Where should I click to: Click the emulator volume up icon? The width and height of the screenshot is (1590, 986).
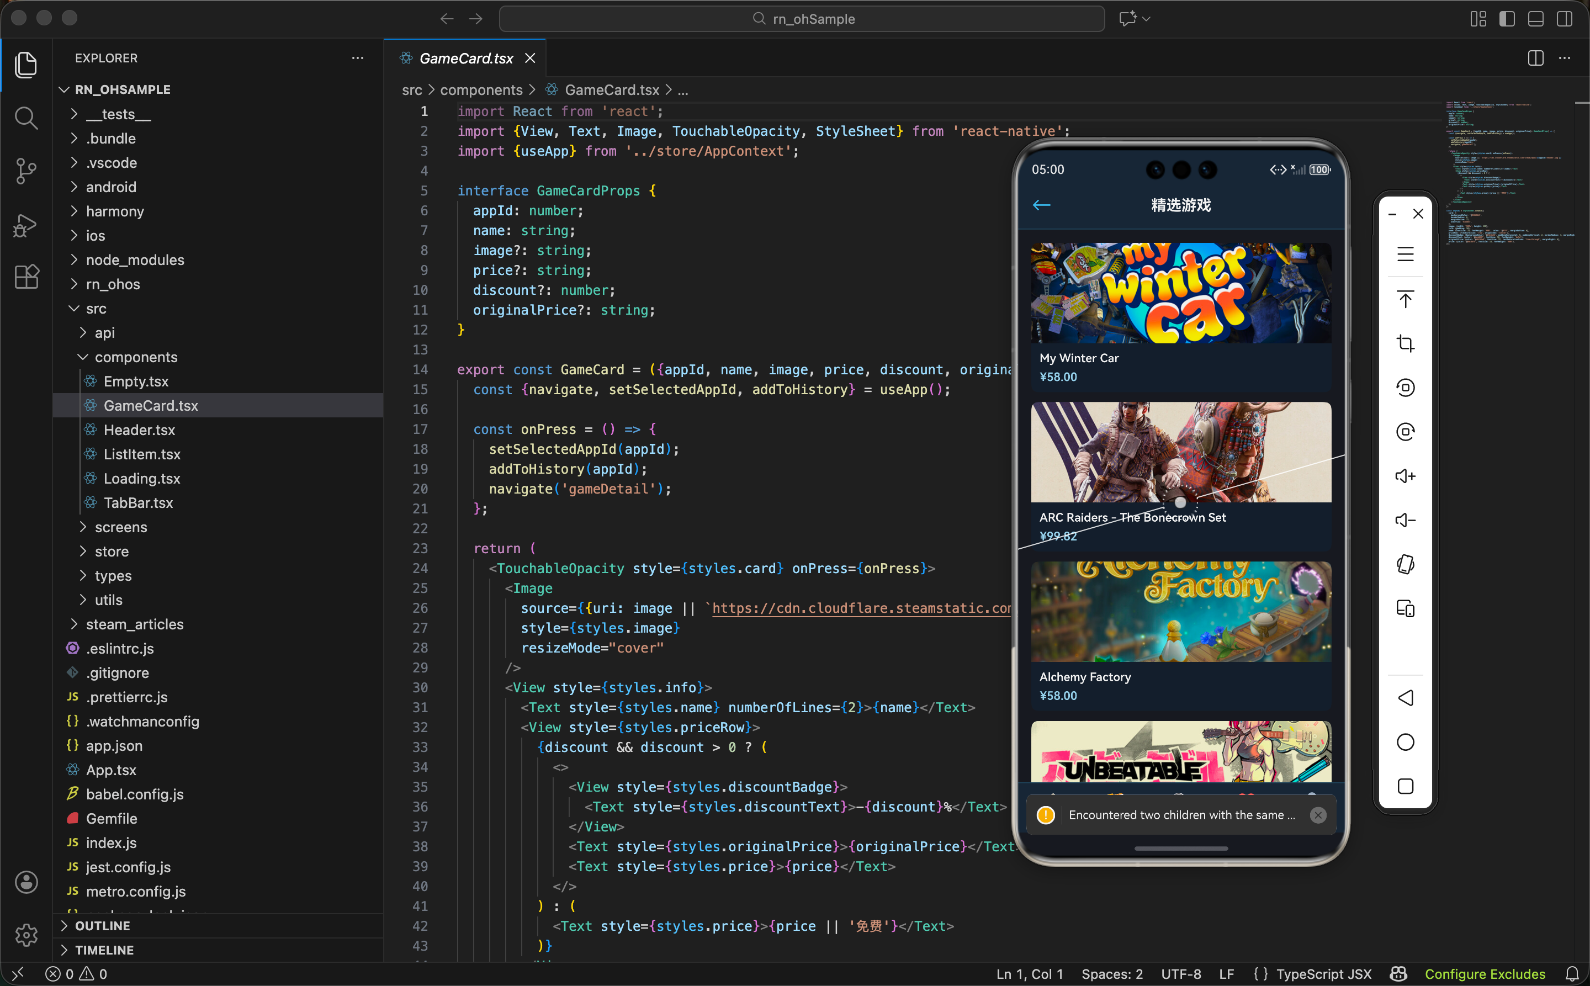1405,476
